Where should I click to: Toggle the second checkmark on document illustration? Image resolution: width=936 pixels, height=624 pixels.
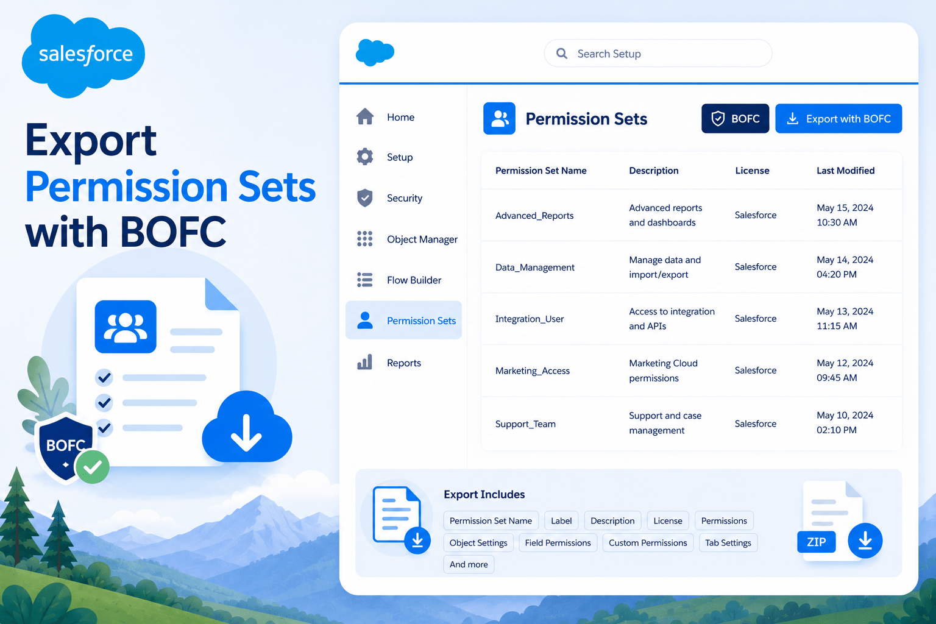(104, 402)
